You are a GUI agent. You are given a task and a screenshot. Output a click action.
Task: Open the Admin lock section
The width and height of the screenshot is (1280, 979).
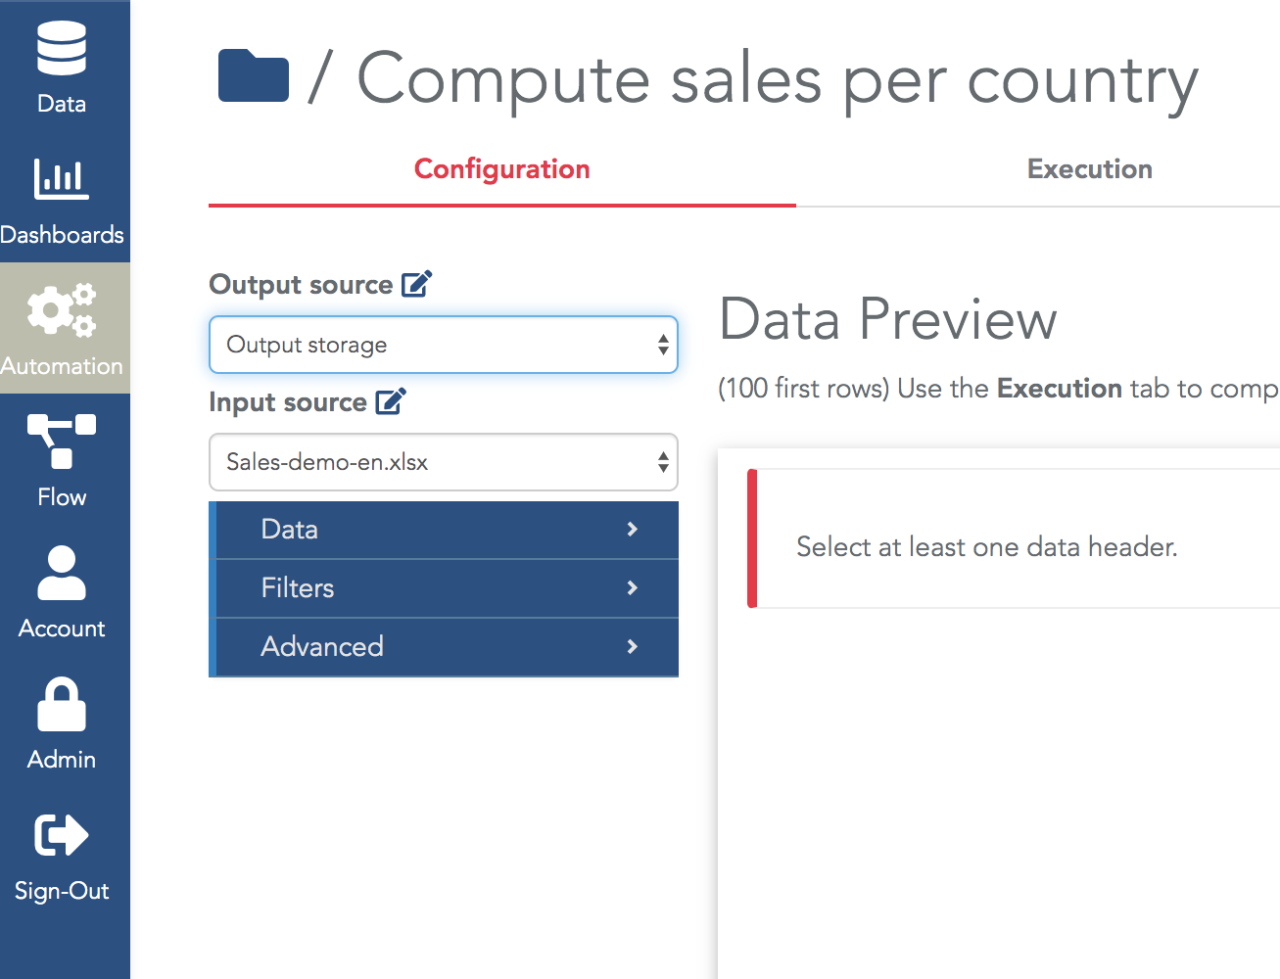tap(62, 722)
